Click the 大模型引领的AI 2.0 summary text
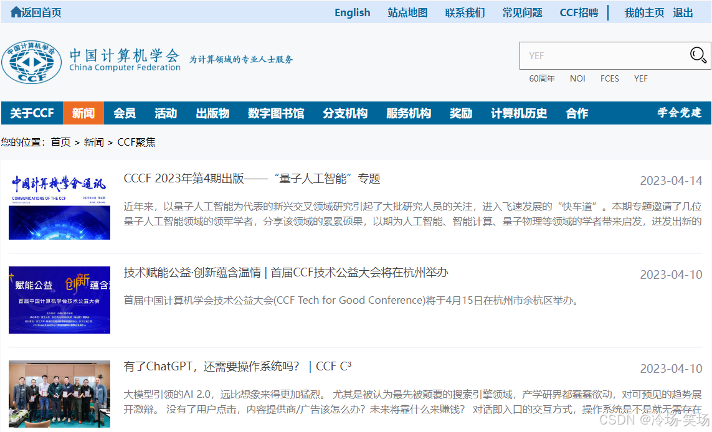 [413, 401]
